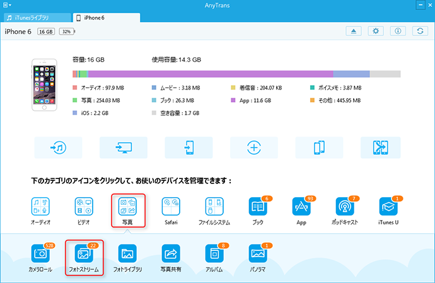Click the ボイスメモ : 3.87 MB legend entry
This screenshot has width=435, height=283.
[335, 88]
